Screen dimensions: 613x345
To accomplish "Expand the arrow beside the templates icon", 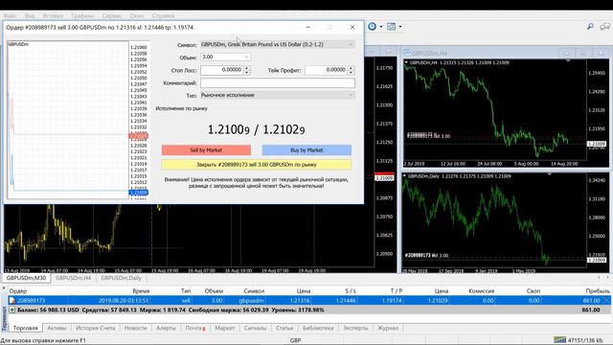I will (x=400, y=27).
